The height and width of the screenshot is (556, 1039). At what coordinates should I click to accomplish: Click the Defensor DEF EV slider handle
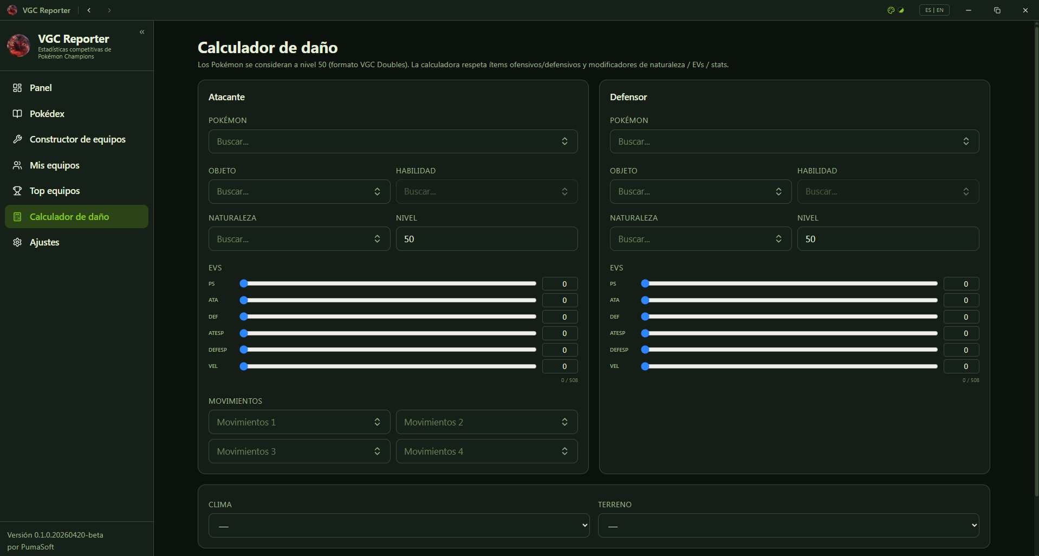point(645,316)
